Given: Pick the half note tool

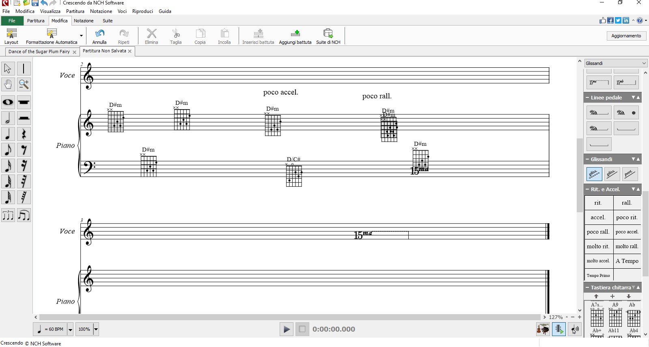Looking at the screenshot, I should coord(8,118).
